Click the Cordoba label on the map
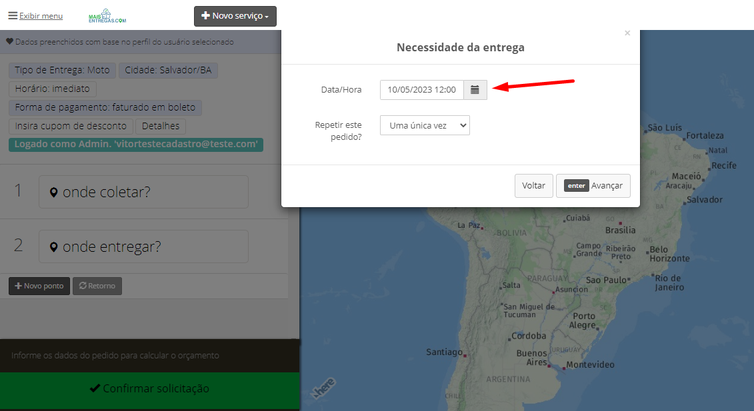Screen dimensions: 754x411 [x=529, y=336]
